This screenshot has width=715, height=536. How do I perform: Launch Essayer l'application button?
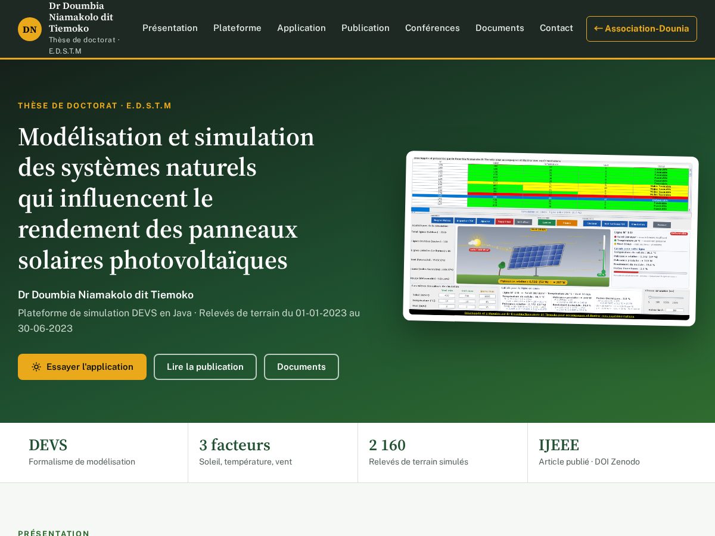coord(82,367)
